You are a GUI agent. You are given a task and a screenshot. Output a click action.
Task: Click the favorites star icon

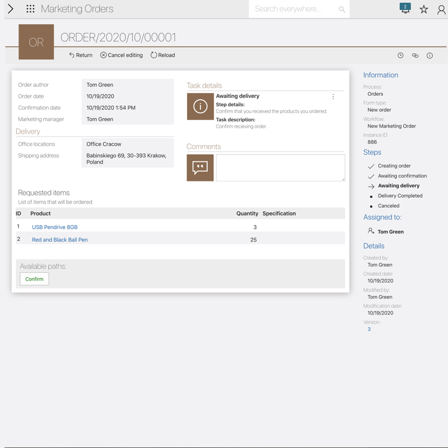(424, 10)
